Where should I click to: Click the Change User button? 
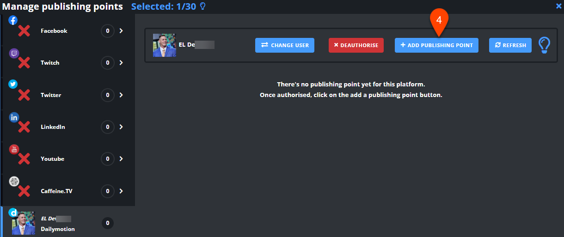(x=285, y=45)
